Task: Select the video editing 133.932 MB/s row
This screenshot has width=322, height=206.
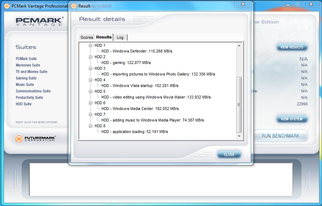Action: click(x=156, y=97)
